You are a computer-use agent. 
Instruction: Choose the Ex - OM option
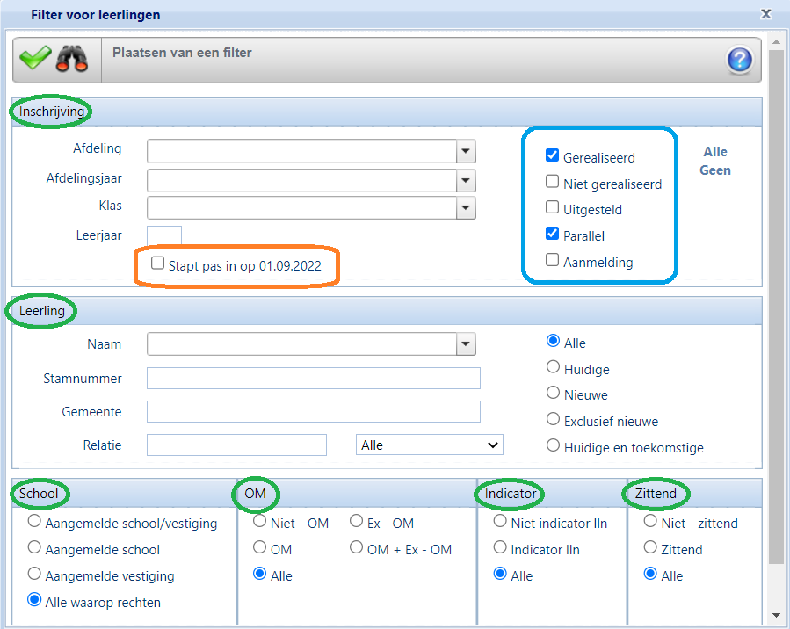[356, 521]
